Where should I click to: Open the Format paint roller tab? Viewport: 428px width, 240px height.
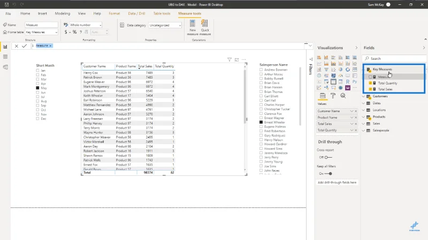(333, 96)
